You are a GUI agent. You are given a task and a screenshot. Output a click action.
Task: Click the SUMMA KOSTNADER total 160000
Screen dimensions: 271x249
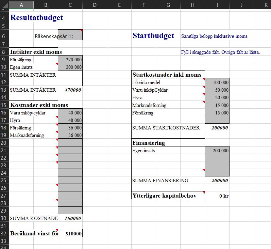click(70, 218)
